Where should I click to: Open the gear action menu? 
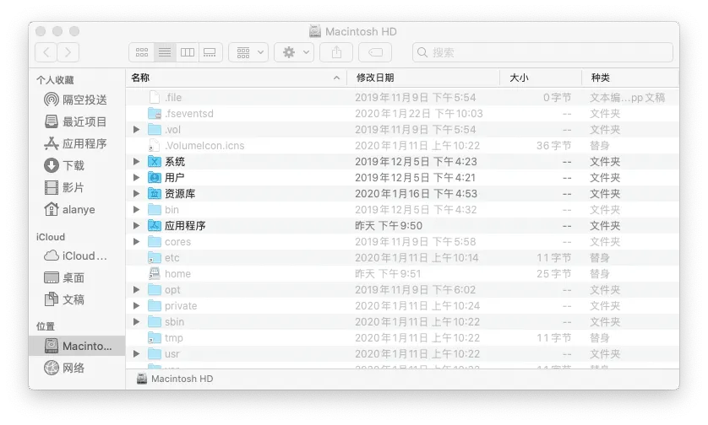294,52
